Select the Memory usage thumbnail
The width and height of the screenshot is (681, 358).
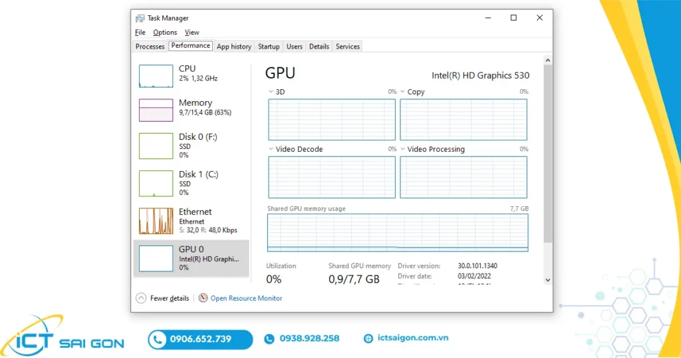pos(156,110)
